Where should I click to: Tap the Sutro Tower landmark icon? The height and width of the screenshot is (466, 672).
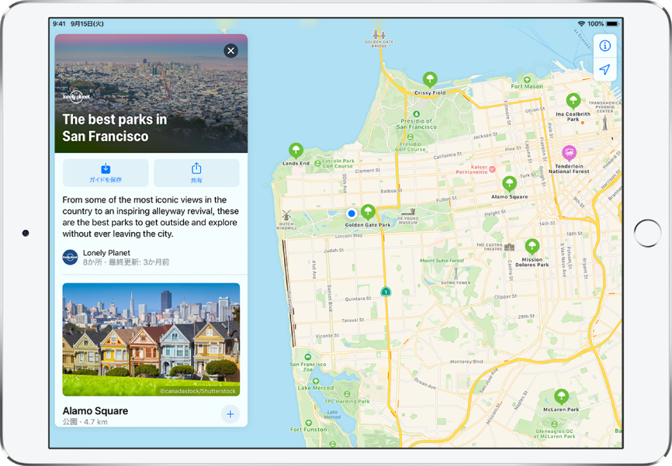point(455,274)
